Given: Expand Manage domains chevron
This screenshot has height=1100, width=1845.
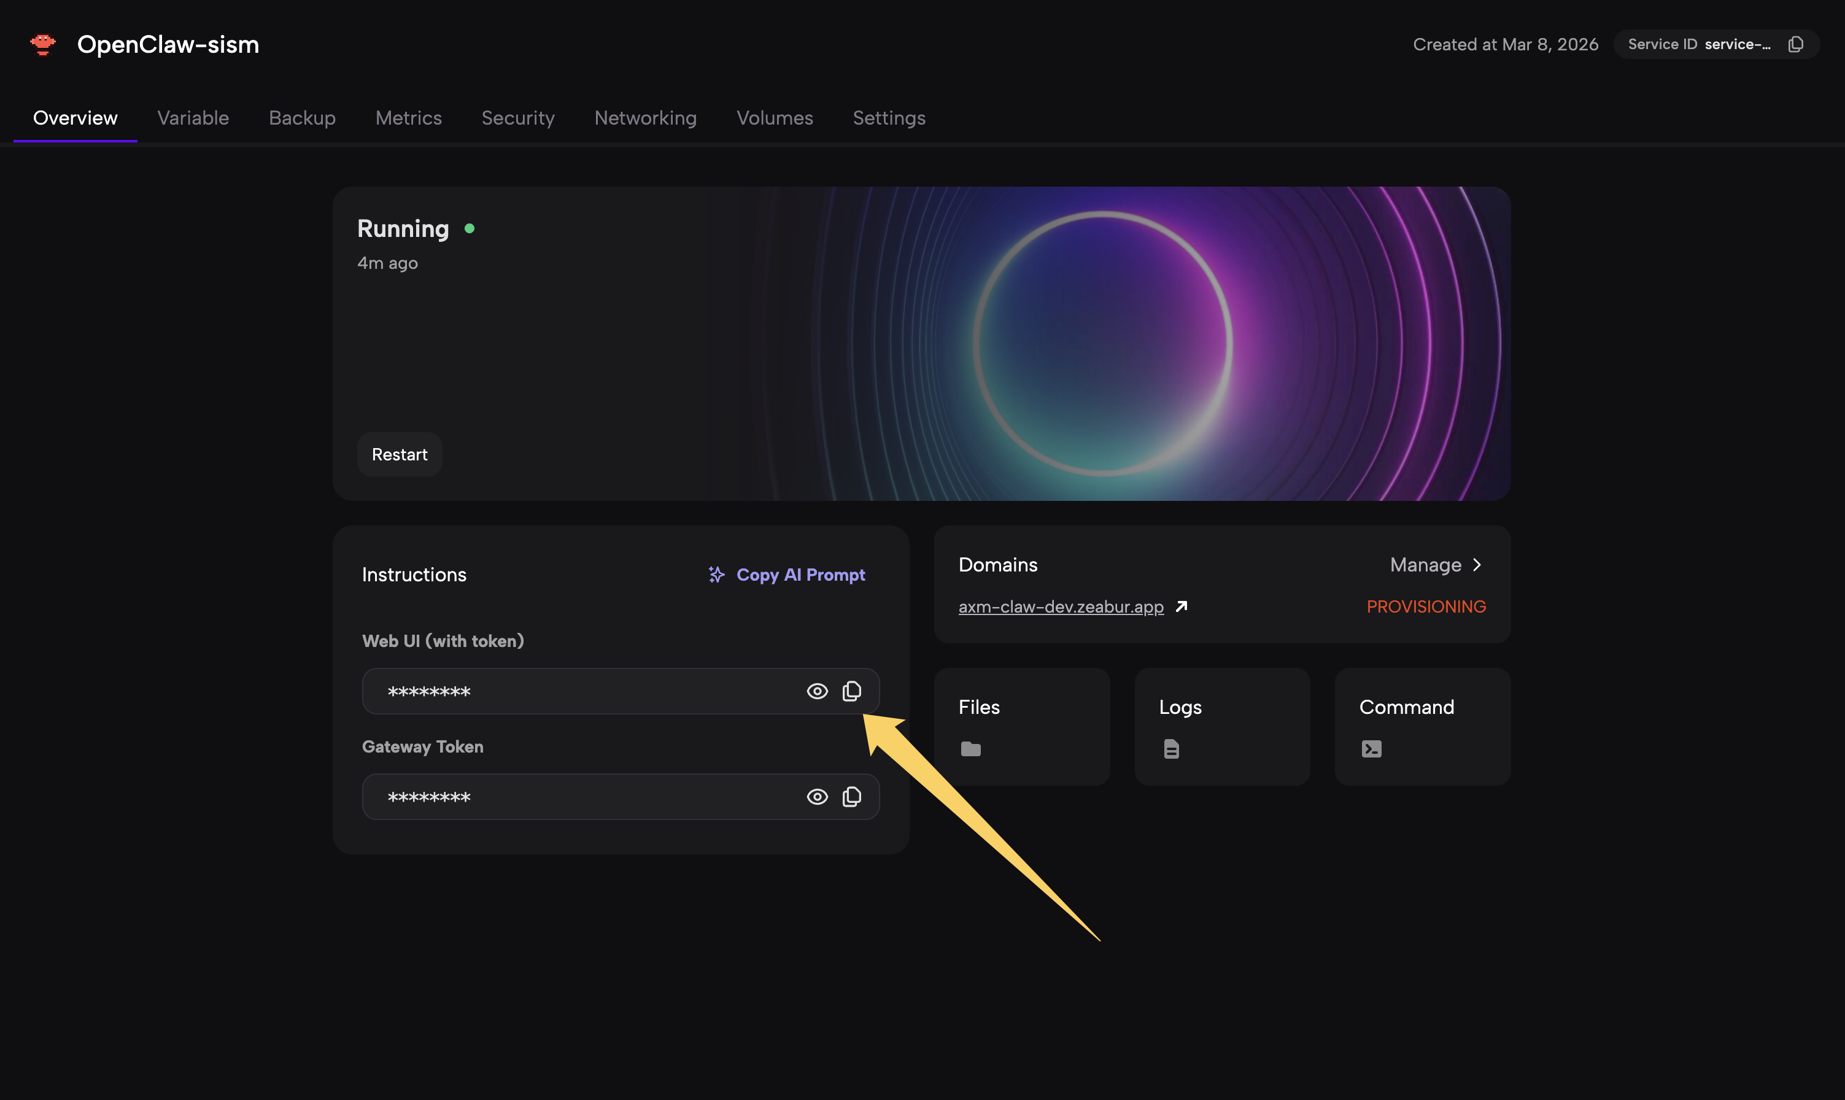Looking at the screenshot, I should [1477, 565].
